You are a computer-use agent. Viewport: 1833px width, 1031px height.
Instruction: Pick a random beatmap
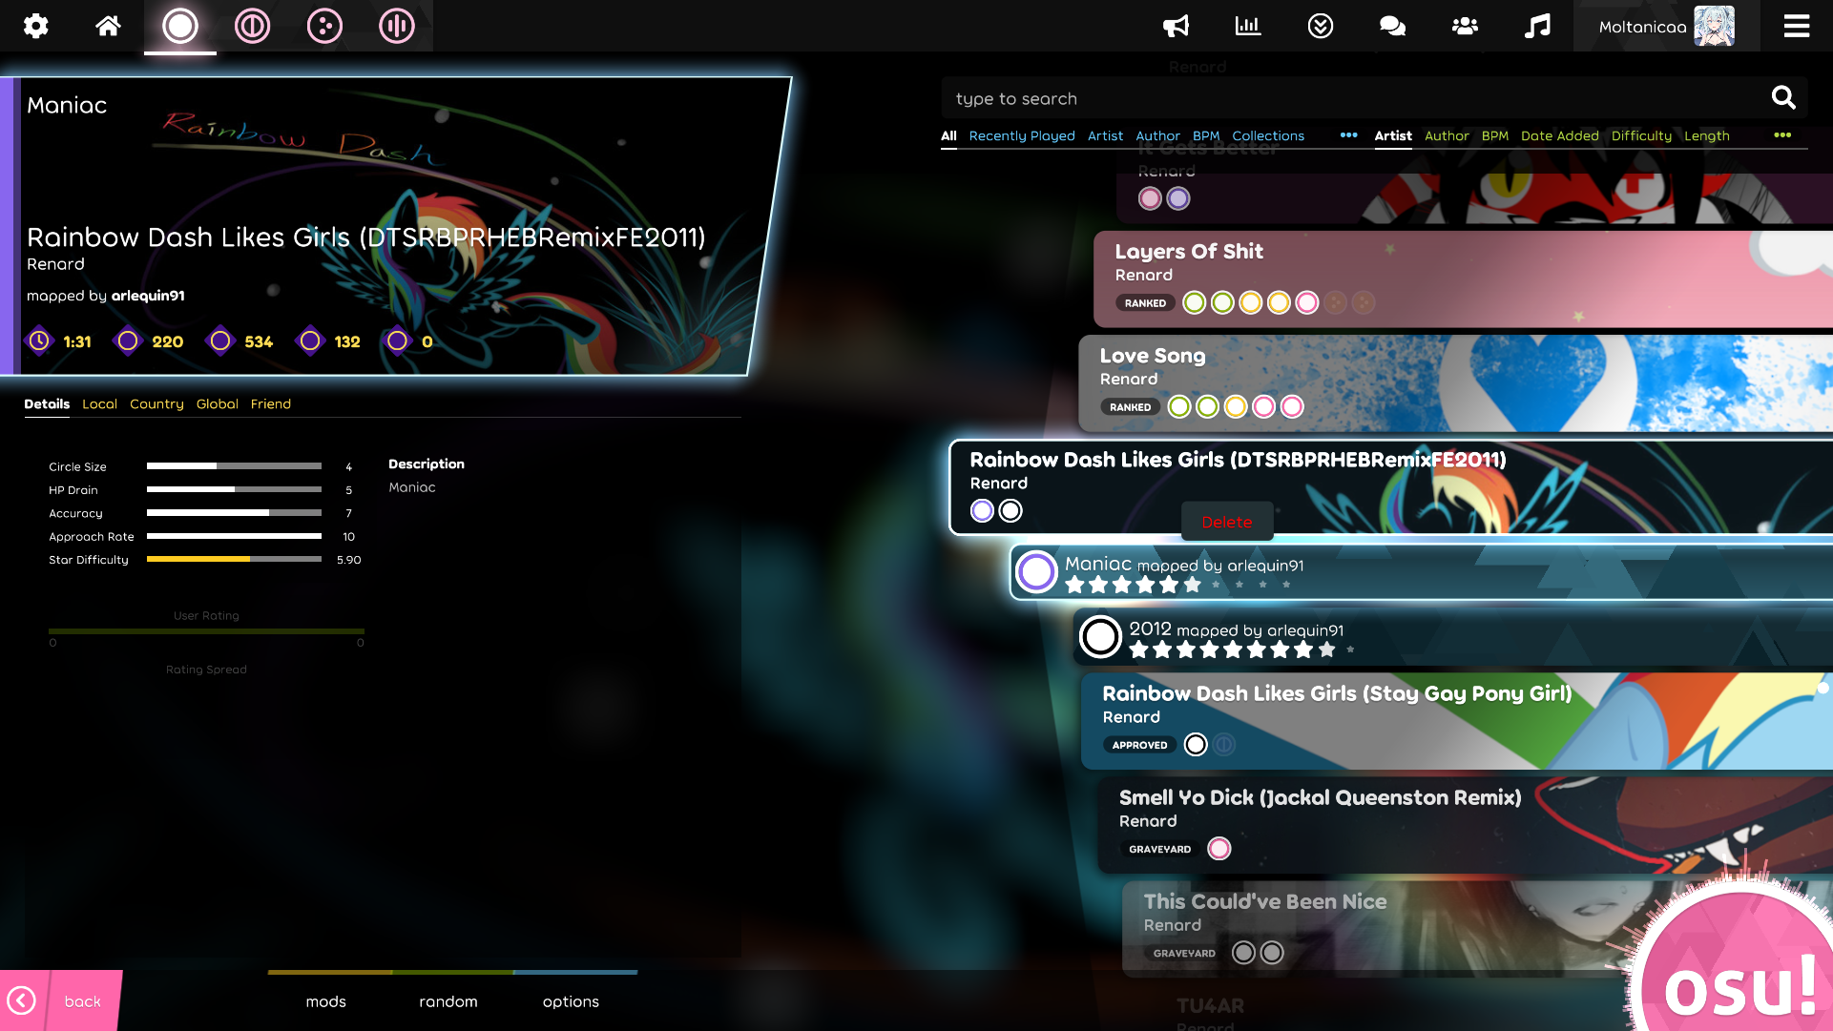[x=448, y=1001]
